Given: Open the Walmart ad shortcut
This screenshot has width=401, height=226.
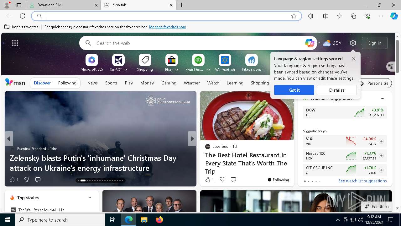Looking at the screenshot, I should click(225, 63).
